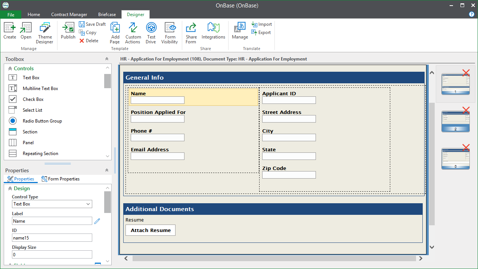Delete the template
This screenshot has height=269, width=478.
point(89,41)
